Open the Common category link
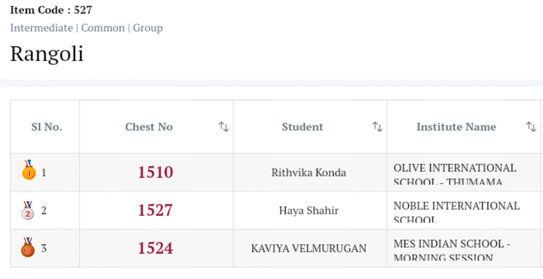This screenshot has height=279, width=543. [103, 28]
